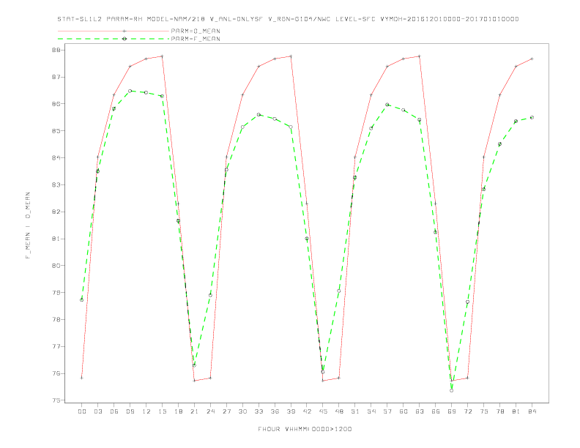Click the PARM=F_MEAN legend label
Image resolution: width=580 pixels, height=448 pixels.
click(x=196, y=39)
